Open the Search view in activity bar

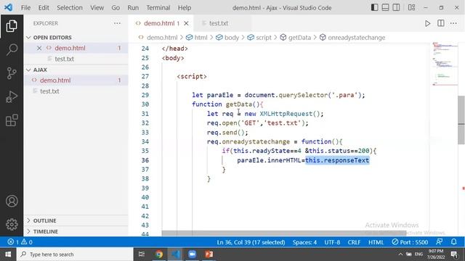tap(12, 49)
